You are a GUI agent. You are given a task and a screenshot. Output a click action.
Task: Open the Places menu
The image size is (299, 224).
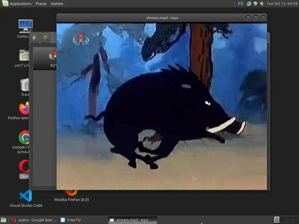click(x=41, y=3)
